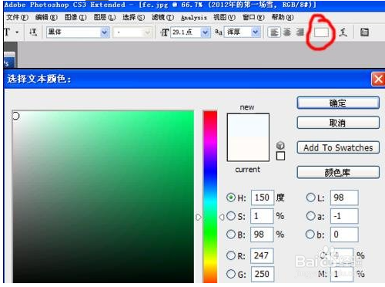
Task: Click the H value field 150
Action: coord(263,198)
